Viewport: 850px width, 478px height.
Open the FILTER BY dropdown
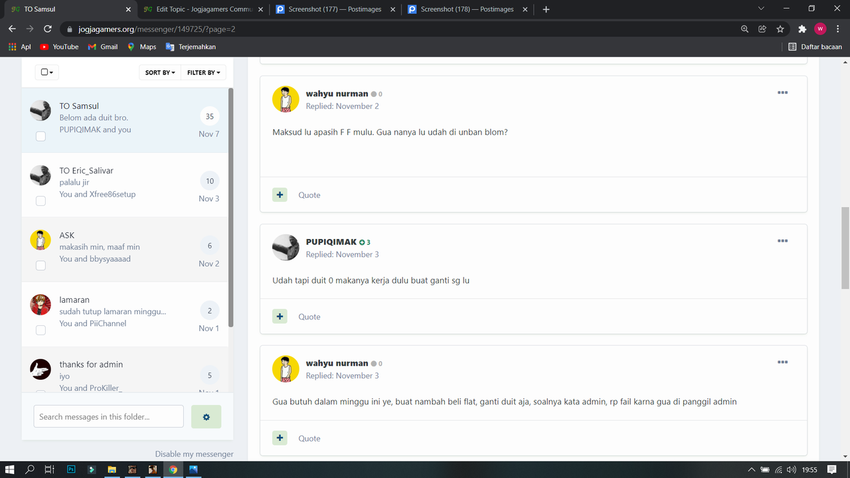(203, 72)
